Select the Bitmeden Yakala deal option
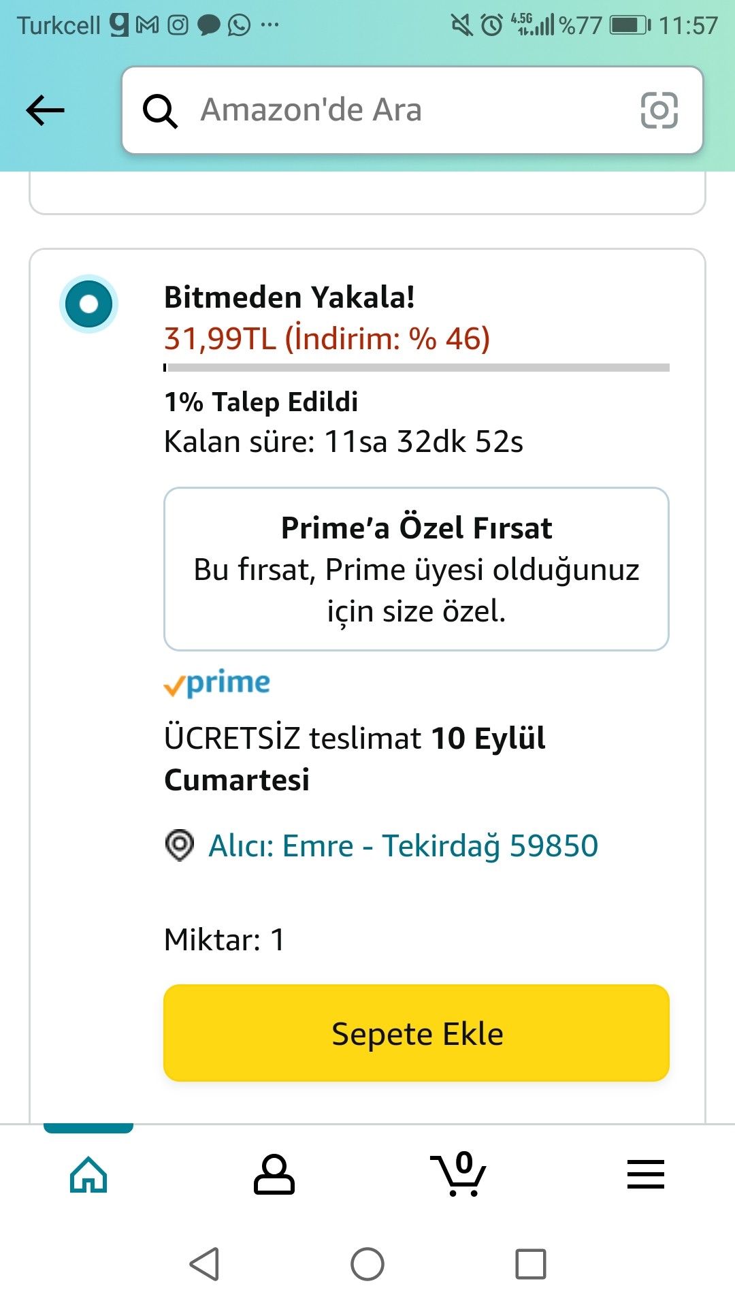 pos(88,304)
